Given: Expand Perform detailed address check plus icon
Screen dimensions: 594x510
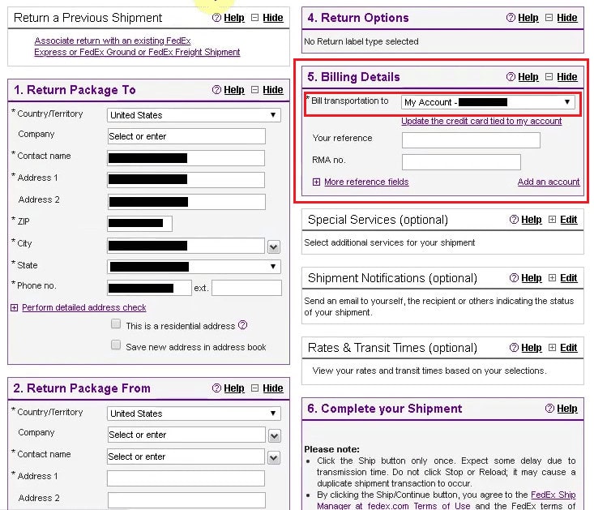Looking at the screenshot, I should [14, 307].
